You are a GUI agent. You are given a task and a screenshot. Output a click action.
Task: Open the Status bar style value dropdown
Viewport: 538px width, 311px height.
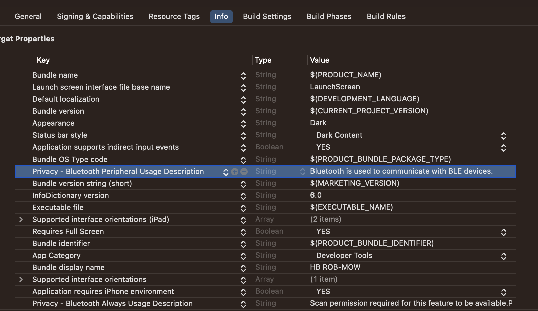[503, 136]
